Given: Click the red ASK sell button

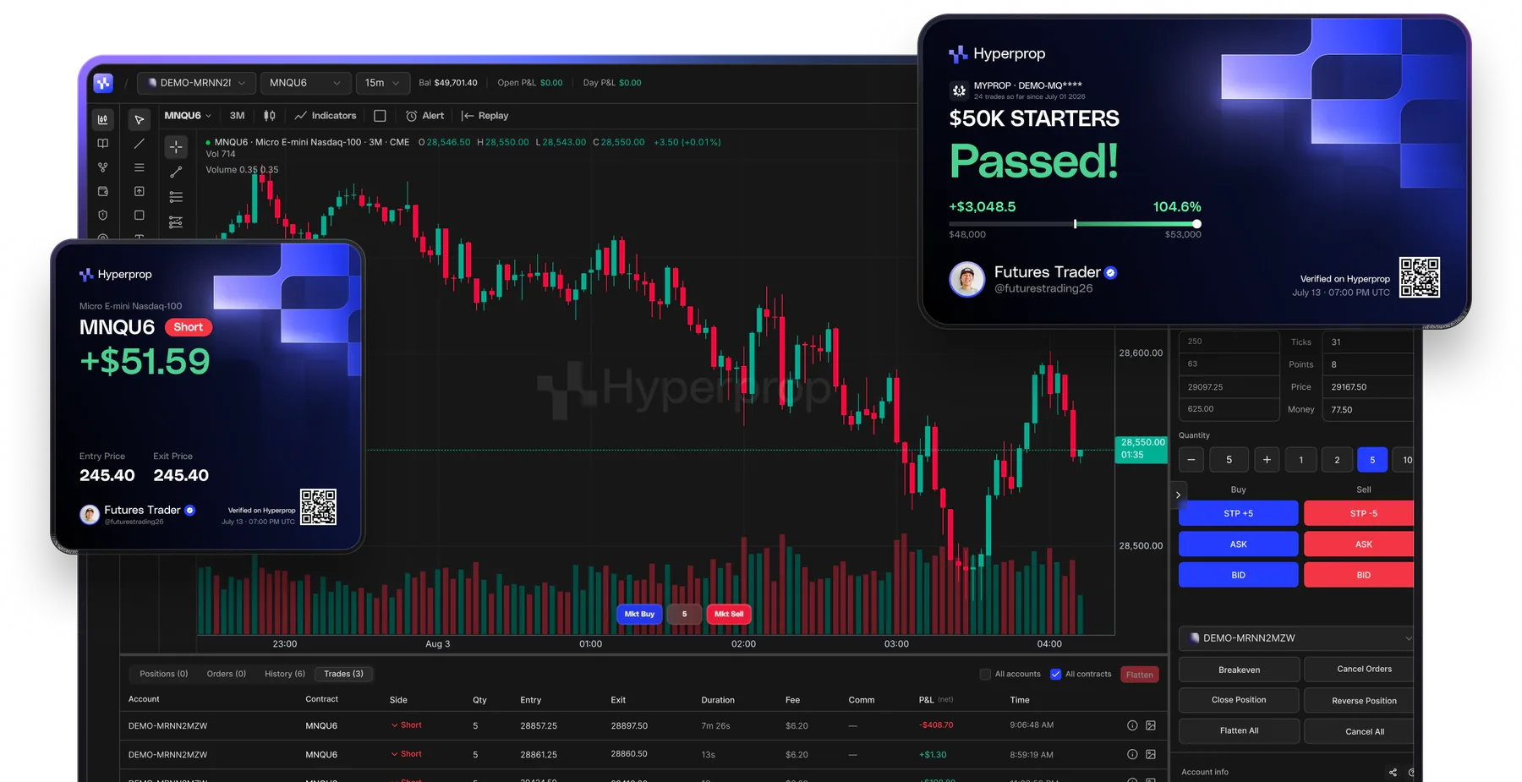Looking at the screenshot, I should pyautogui.click(x=1359, y=544).
